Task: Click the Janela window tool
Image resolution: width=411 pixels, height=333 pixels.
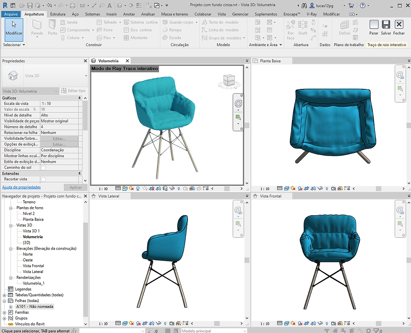Action: [69, 22]
